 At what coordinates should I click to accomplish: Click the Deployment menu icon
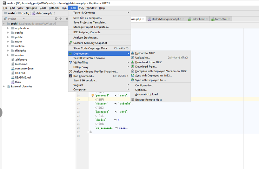pos(71,54)
